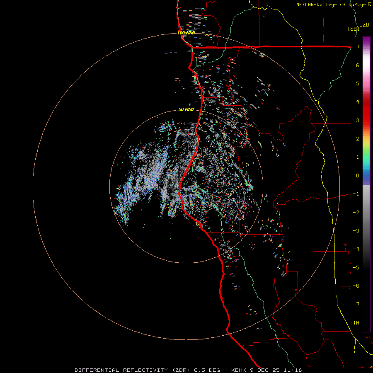Click the 9 DEC 25 11:18 timestamp

[x=275, y=370]
